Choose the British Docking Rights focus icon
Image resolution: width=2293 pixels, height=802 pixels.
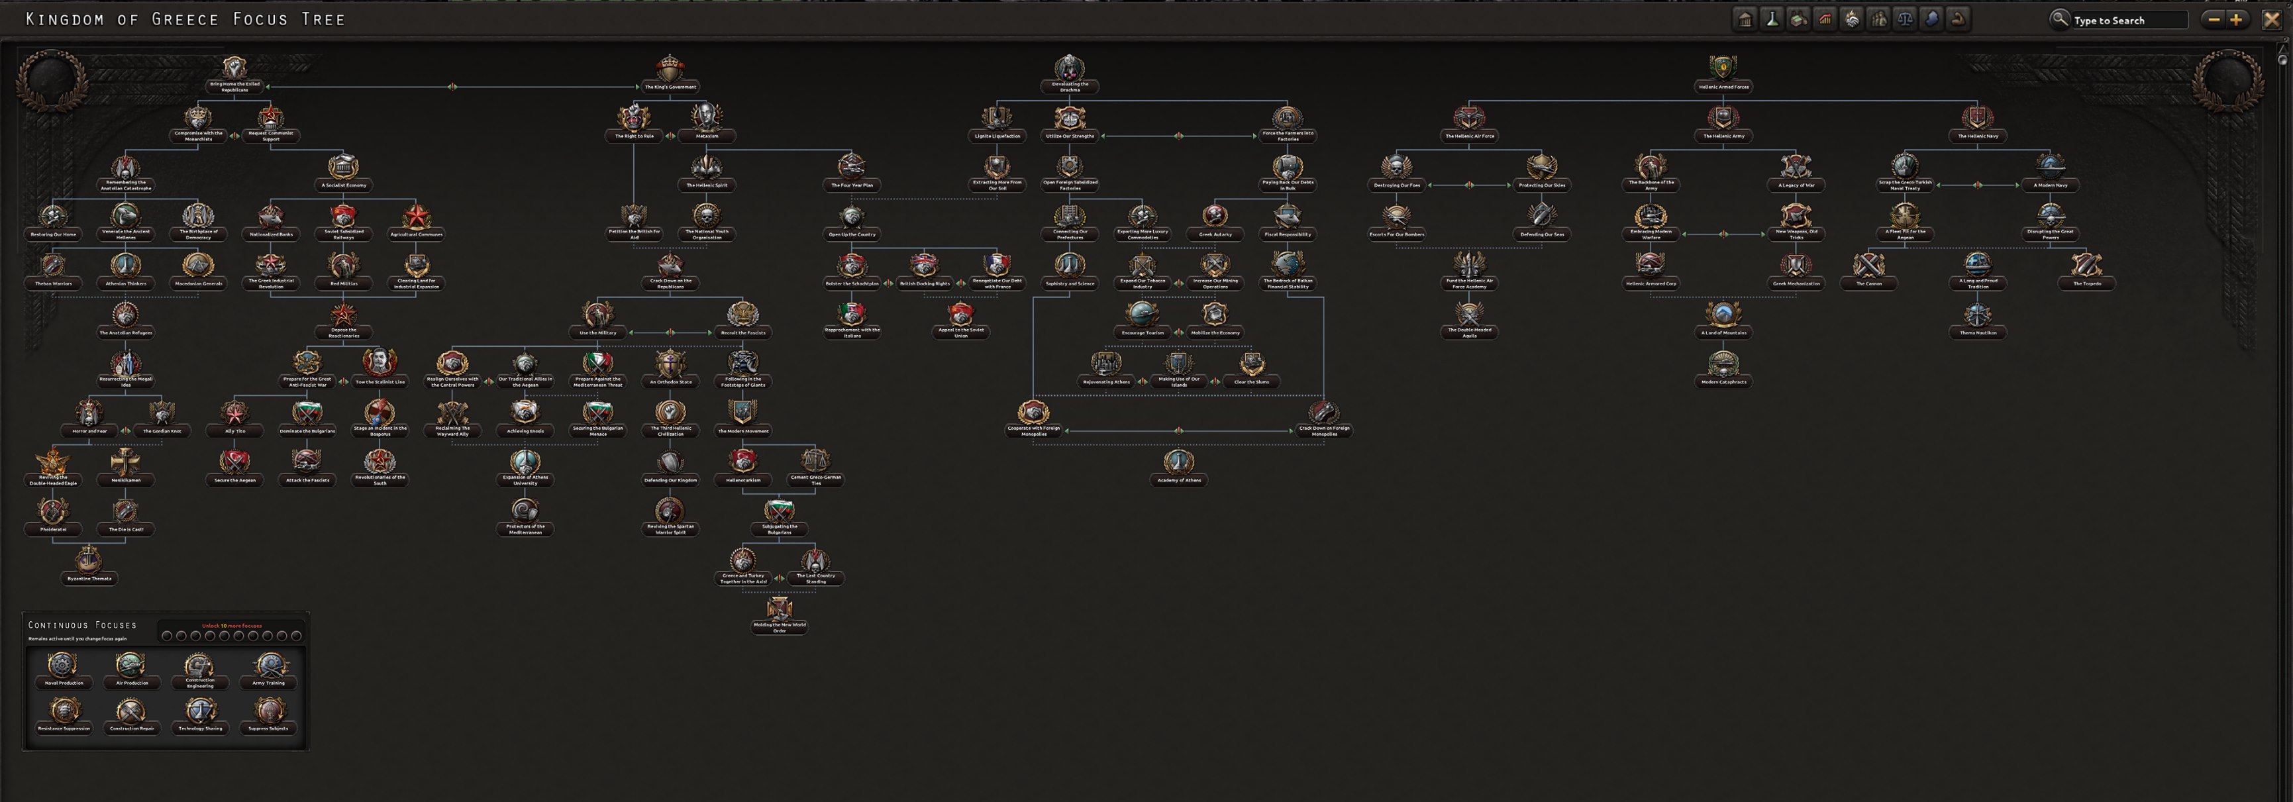(924, 264)
